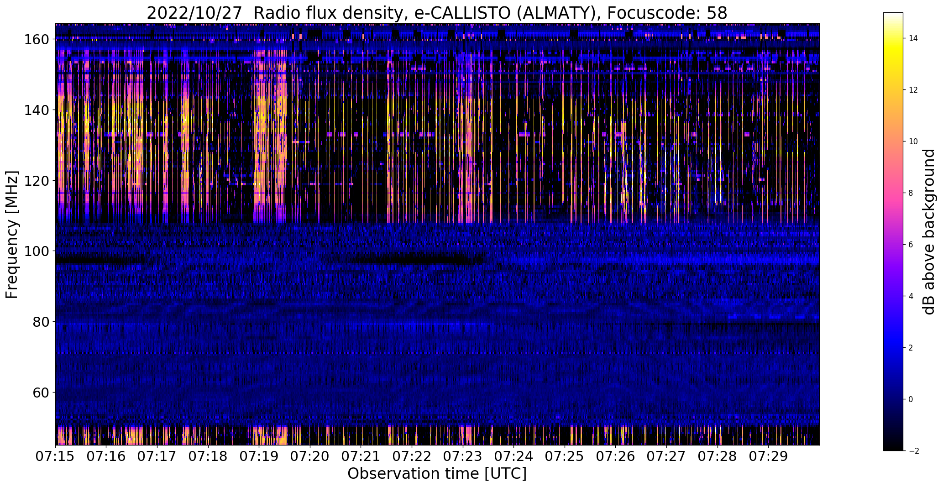943x487 pixels.
Task: Select the 07:19 time tick label
Action: coord(259,456)
